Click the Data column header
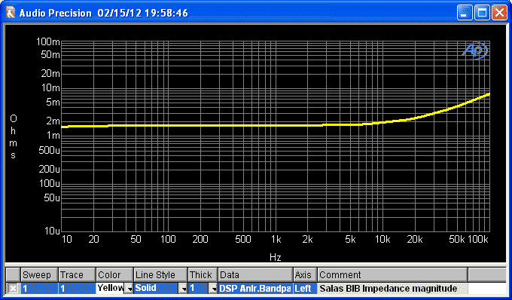The width and height of the screenshot is (512, 300). point(255,275)
